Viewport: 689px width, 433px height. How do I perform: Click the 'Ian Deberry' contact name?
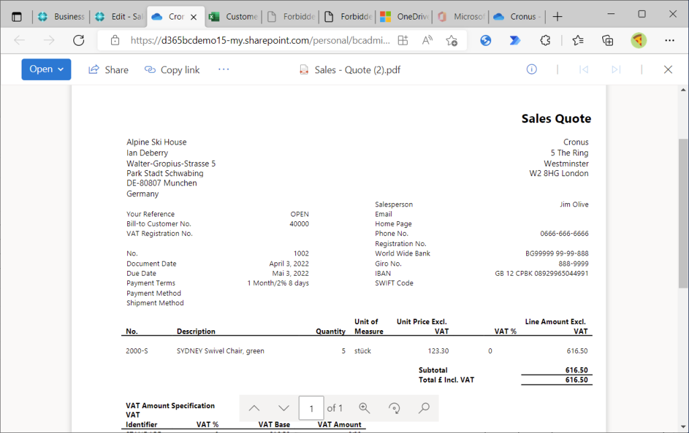[x=147, y=153]
